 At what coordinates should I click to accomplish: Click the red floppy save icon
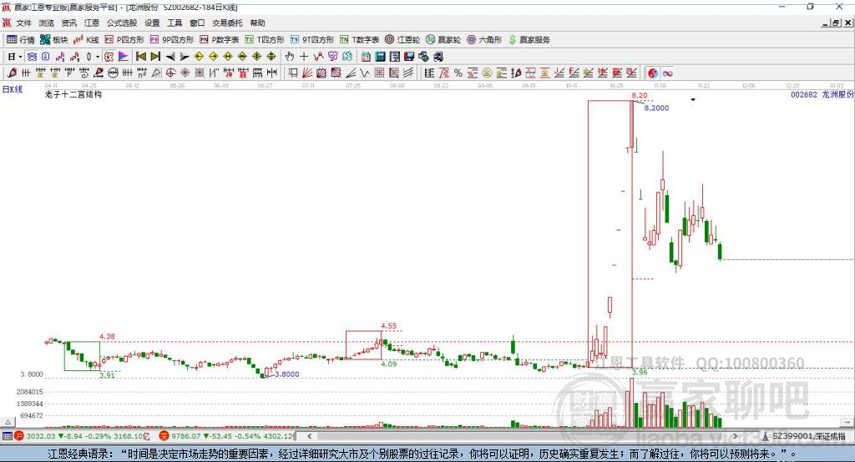point(409,57)
